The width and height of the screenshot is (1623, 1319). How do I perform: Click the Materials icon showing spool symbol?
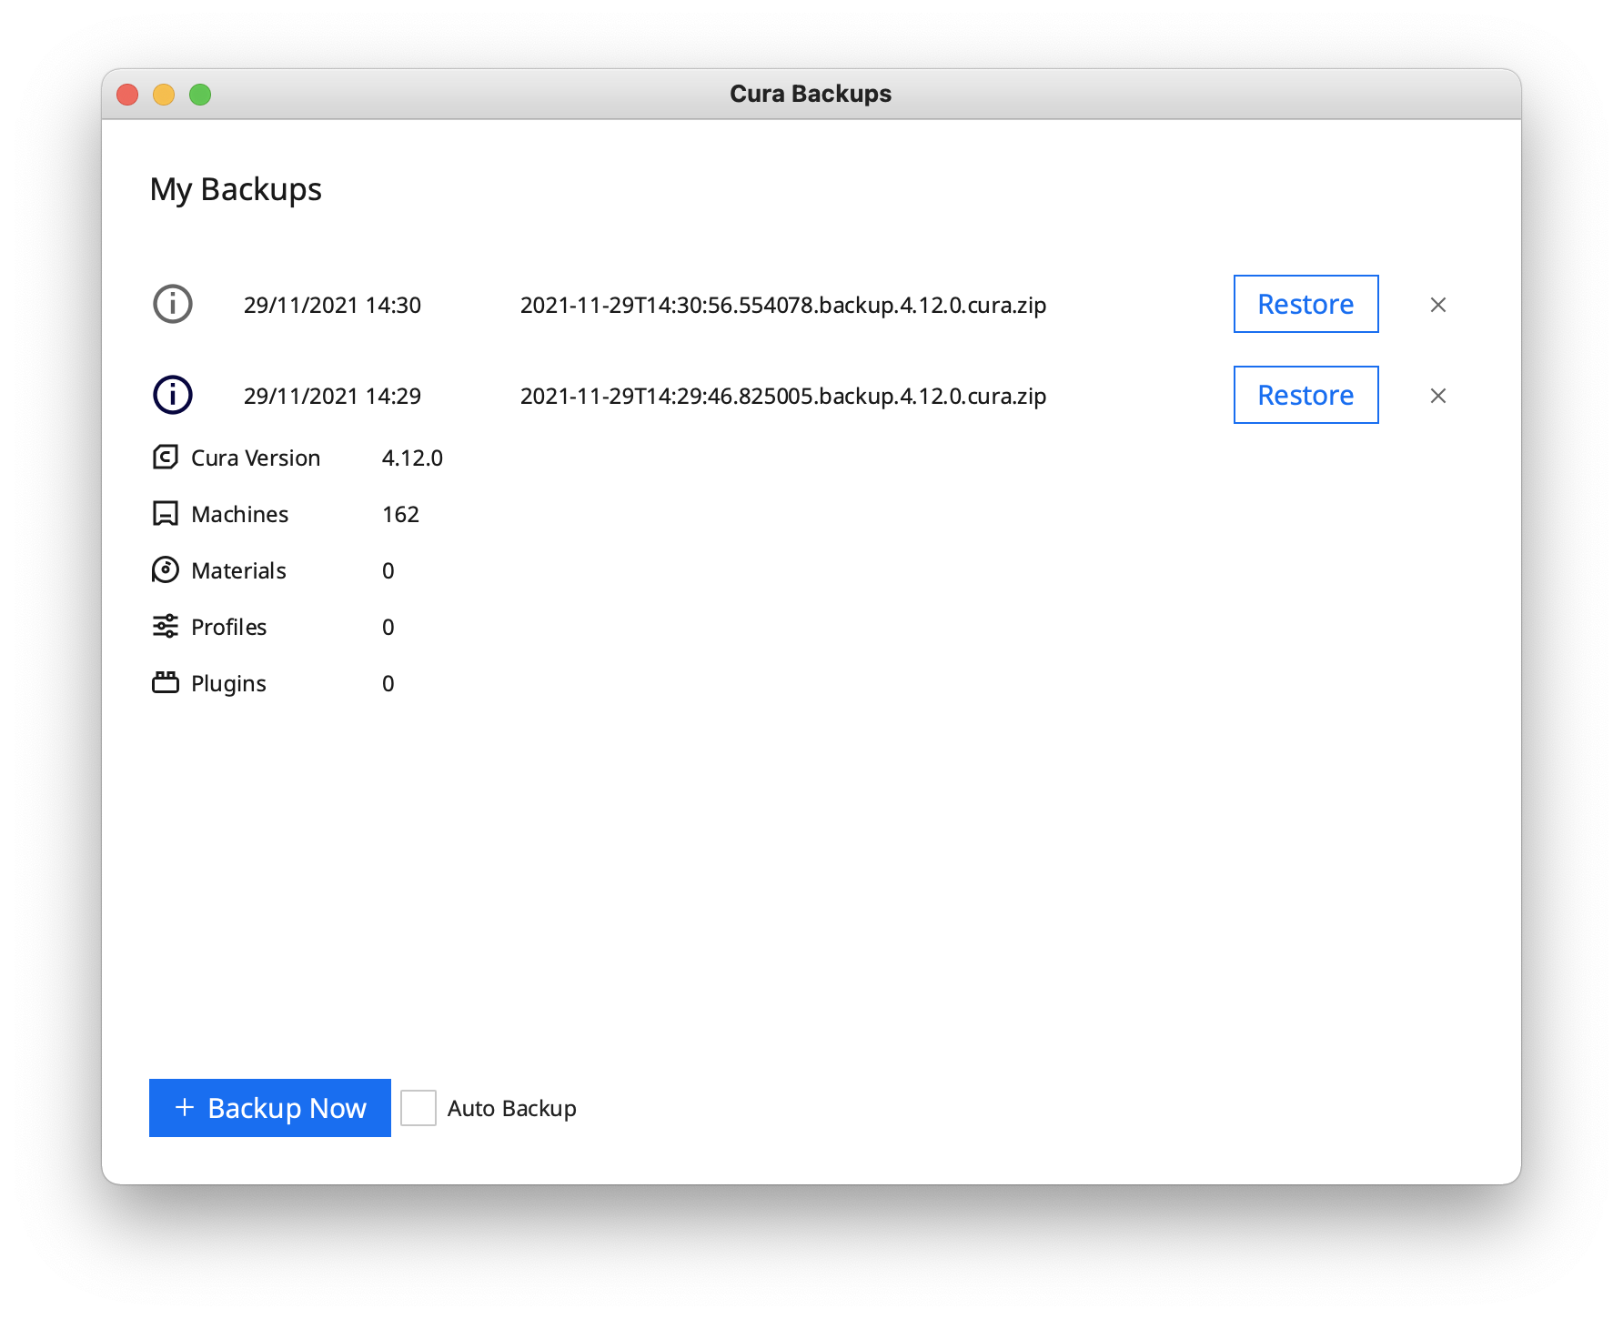(x=166, y=570)
